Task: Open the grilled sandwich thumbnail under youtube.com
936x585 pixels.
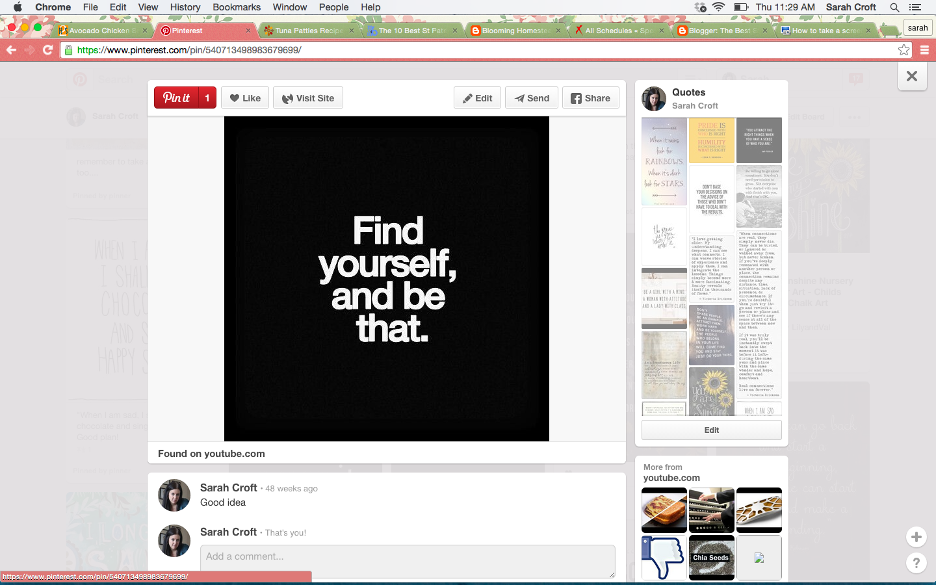Action: pos(664,510)
